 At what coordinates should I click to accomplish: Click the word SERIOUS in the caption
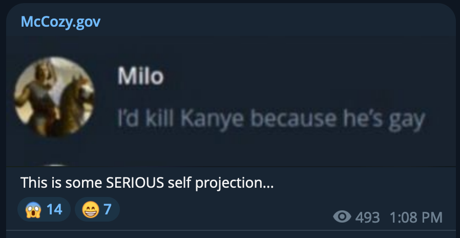click(135, 183)
